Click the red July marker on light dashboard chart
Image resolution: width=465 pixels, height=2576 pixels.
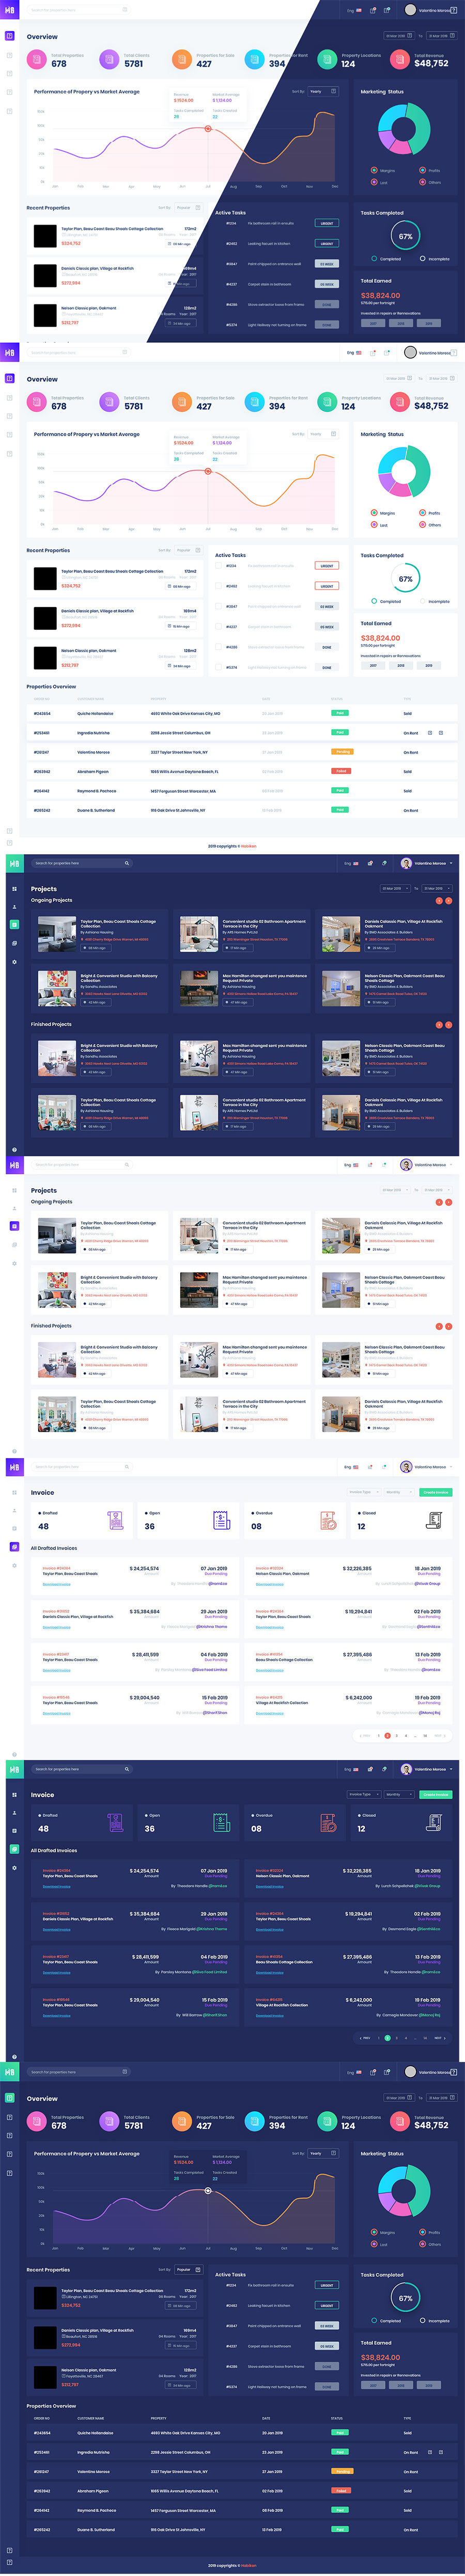coord(209,471)
